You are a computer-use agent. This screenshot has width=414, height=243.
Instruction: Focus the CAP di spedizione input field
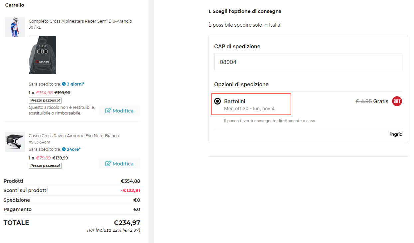pyautogui.click(x=308, y=62)
